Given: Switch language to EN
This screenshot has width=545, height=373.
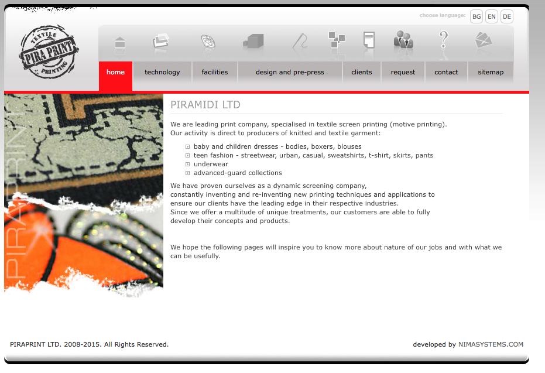Looking at the screenshot, I should pyautogui.click(x=492, y=16).
